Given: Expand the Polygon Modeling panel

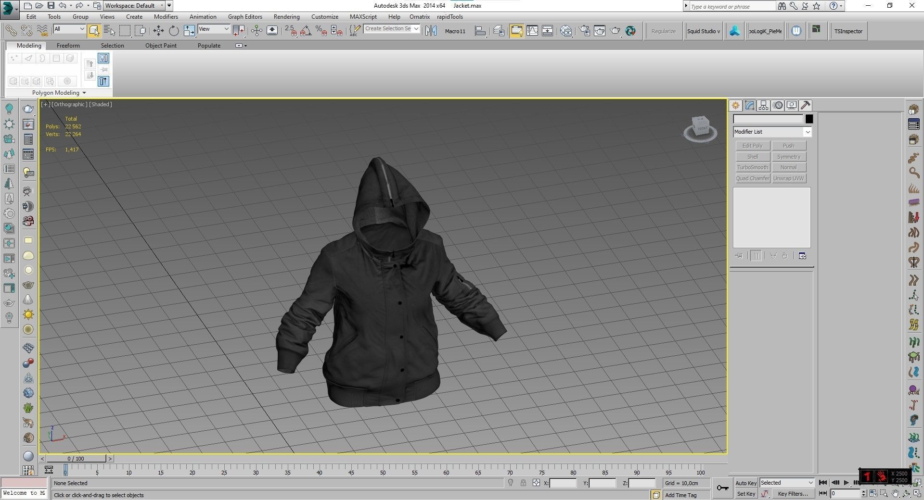Looking at the screenshot, I should [59, 93].
